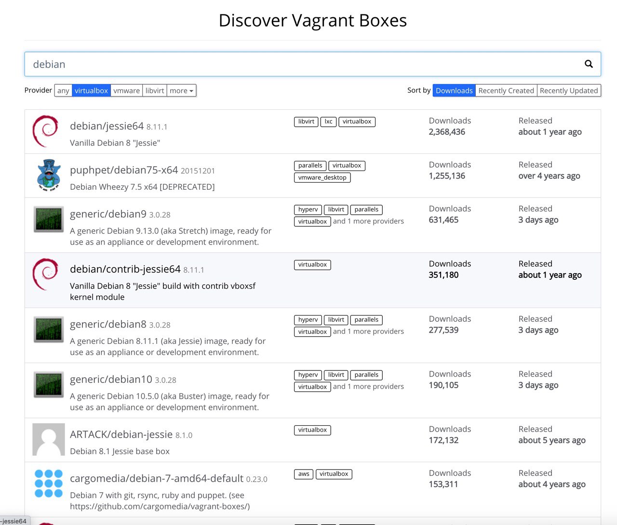617x525 pixels.
Task: Click the libvirt tag on debian/jessie64
Action: pos(306,122)
